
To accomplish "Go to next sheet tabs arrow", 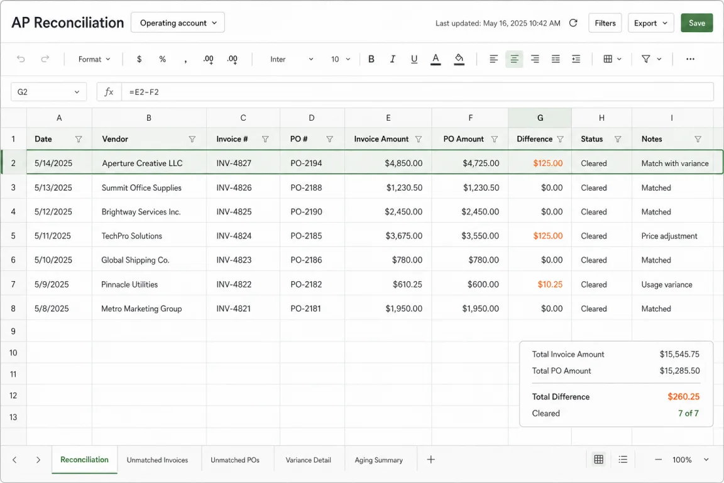I will pyautogui.click(x=38, y=460).
